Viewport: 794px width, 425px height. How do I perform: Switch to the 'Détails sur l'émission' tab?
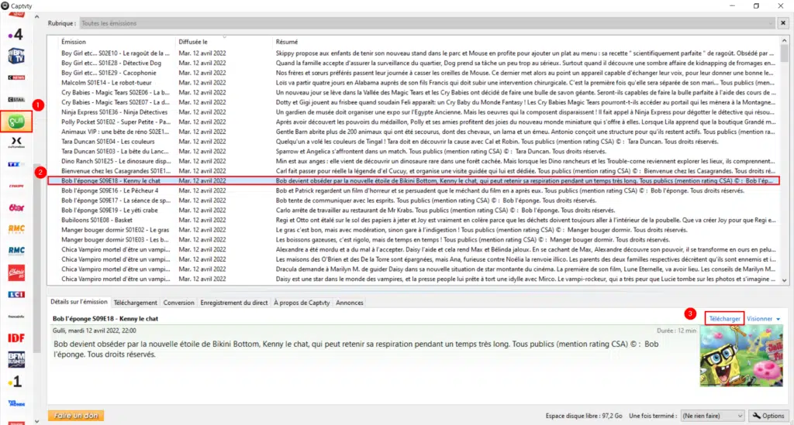79,302
